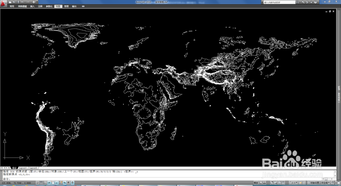Click the ShowMotion icon in status bar
This screenshot has width=341, height=186.
[x=283, y=183]
